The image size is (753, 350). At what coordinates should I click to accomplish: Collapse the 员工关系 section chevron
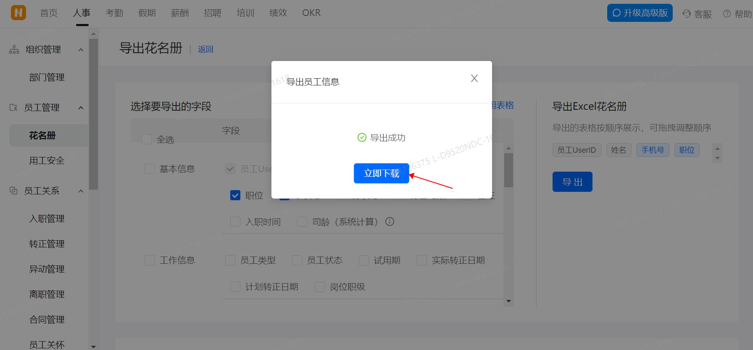[81, 191]
